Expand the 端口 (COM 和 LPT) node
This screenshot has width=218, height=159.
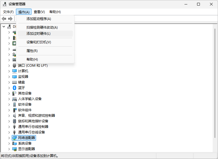[9, 66]
